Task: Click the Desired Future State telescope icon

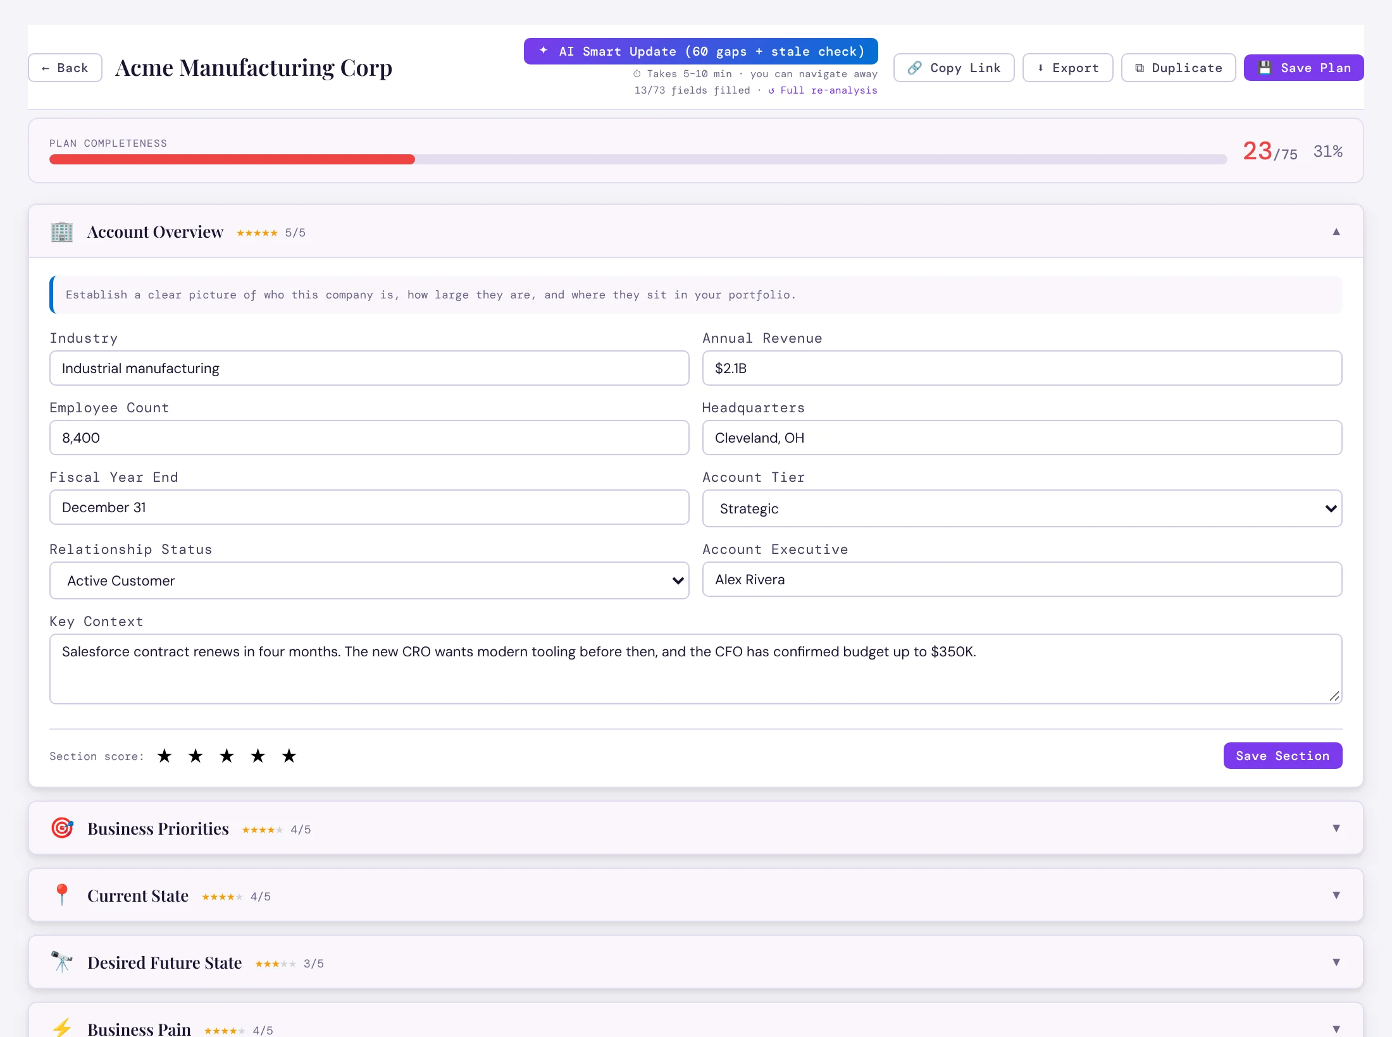Action: click(62, 962)
